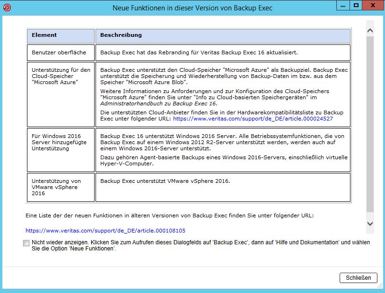The width and height of the screenshot is (385, 293).
Task: Click the Backup Exec app icon in title bar
Action: pyautogui.click(x=7, y=8)
